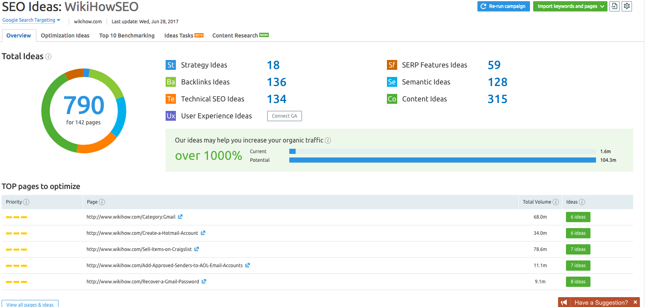Open Recover-a-Gmail-Password external link icon
This screenshot has width=645, height=307.
(204, 281)
